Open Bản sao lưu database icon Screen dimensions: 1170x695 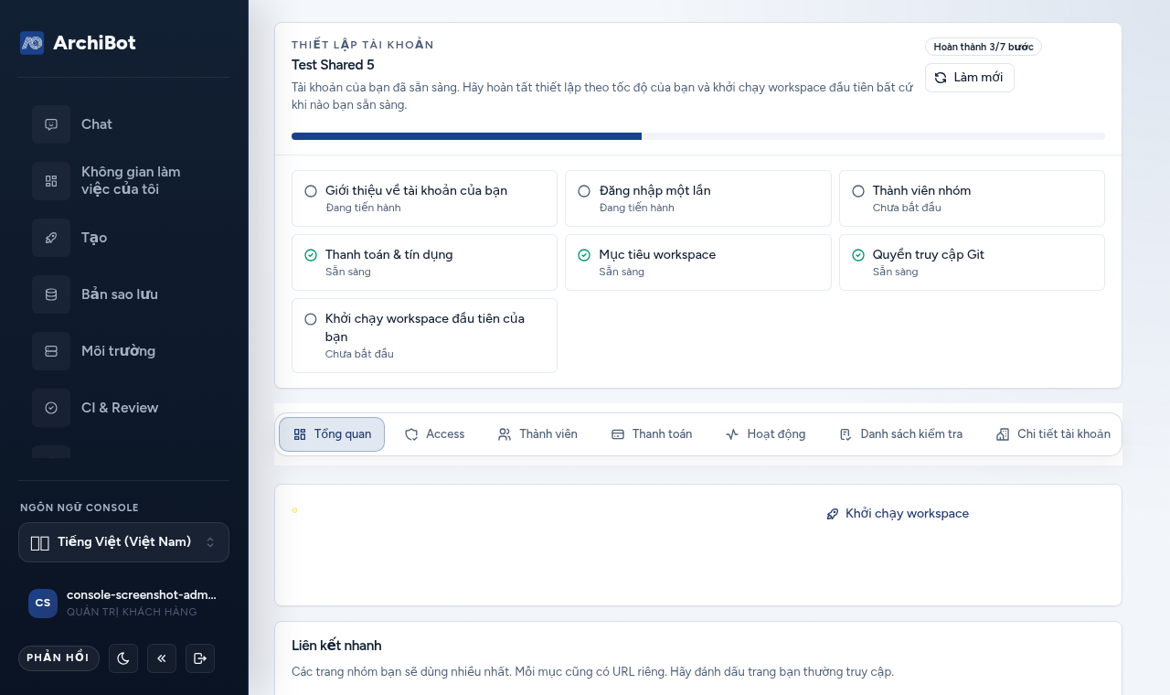(x=51, y=294)
